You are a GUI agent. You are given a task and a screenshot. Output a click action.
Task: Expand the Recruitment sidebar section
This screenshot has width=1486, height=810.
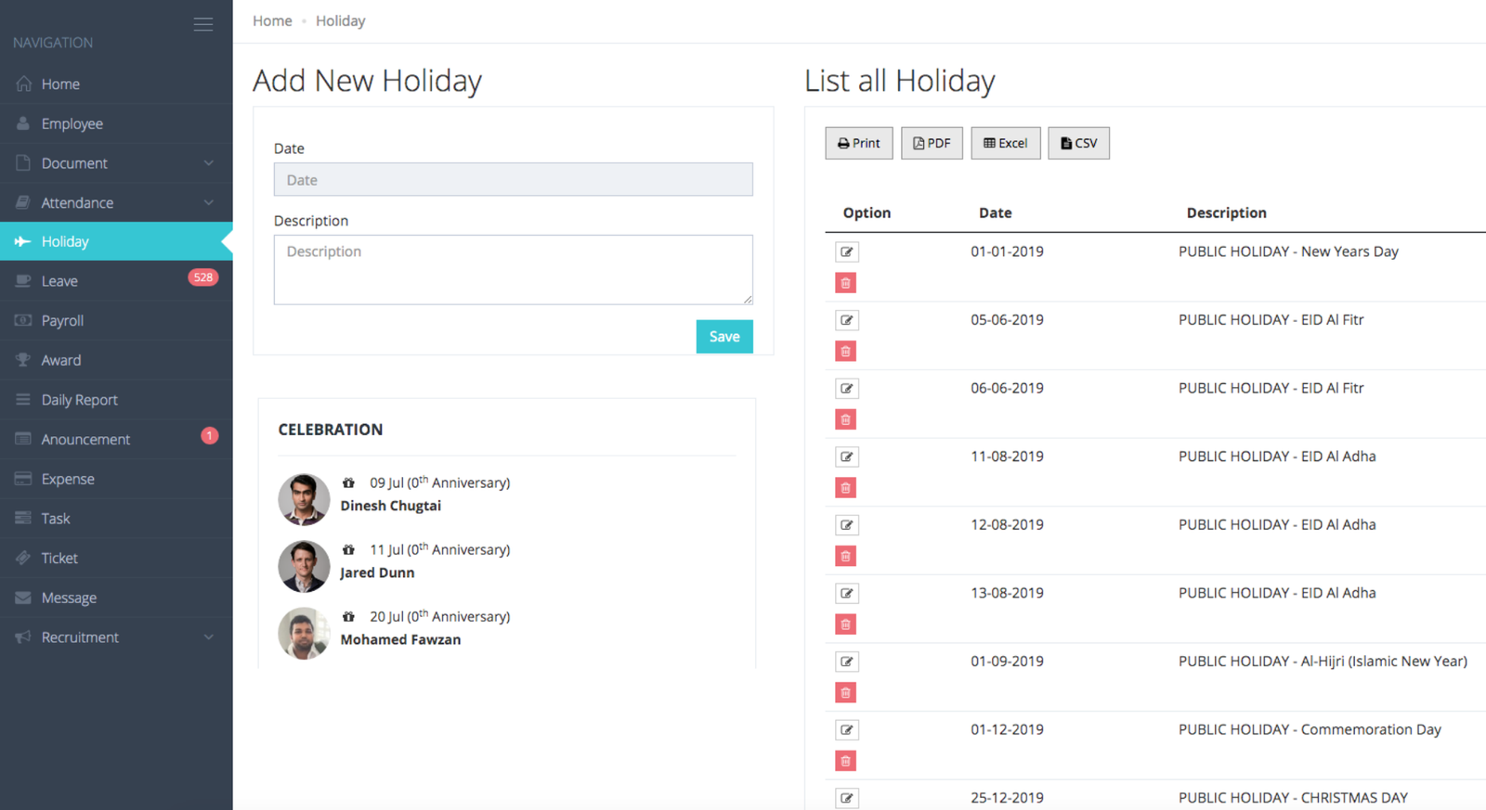click(x=208, y=637)
